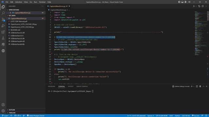Open the Explorer view in activity bar
The image size is (209, 117).
click(3, 7)
